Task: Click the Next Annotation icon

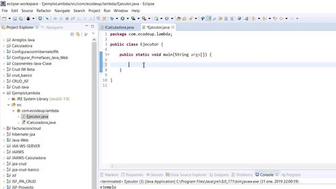Action: 254,19
